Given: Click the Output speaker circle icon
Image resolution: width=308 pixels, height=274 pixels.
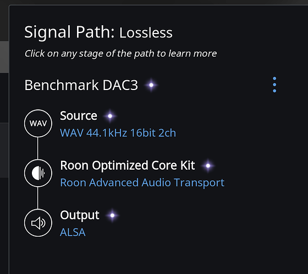Looking at the screenshot, I should (x=38, y=223).
